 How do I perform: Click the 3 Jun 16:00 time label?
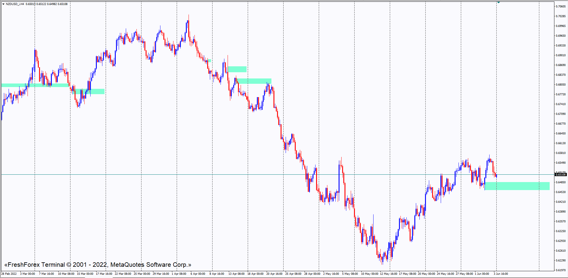pos(501,274)
